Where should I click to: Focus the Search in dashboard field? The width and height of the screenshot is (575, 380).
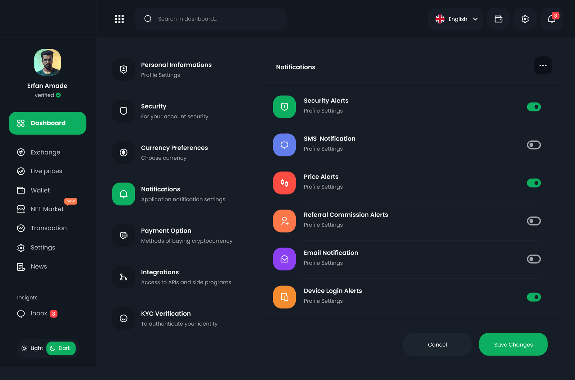[210, 19]
